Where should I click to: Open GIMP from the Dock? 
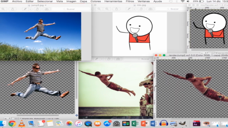[x=182, y=123]
